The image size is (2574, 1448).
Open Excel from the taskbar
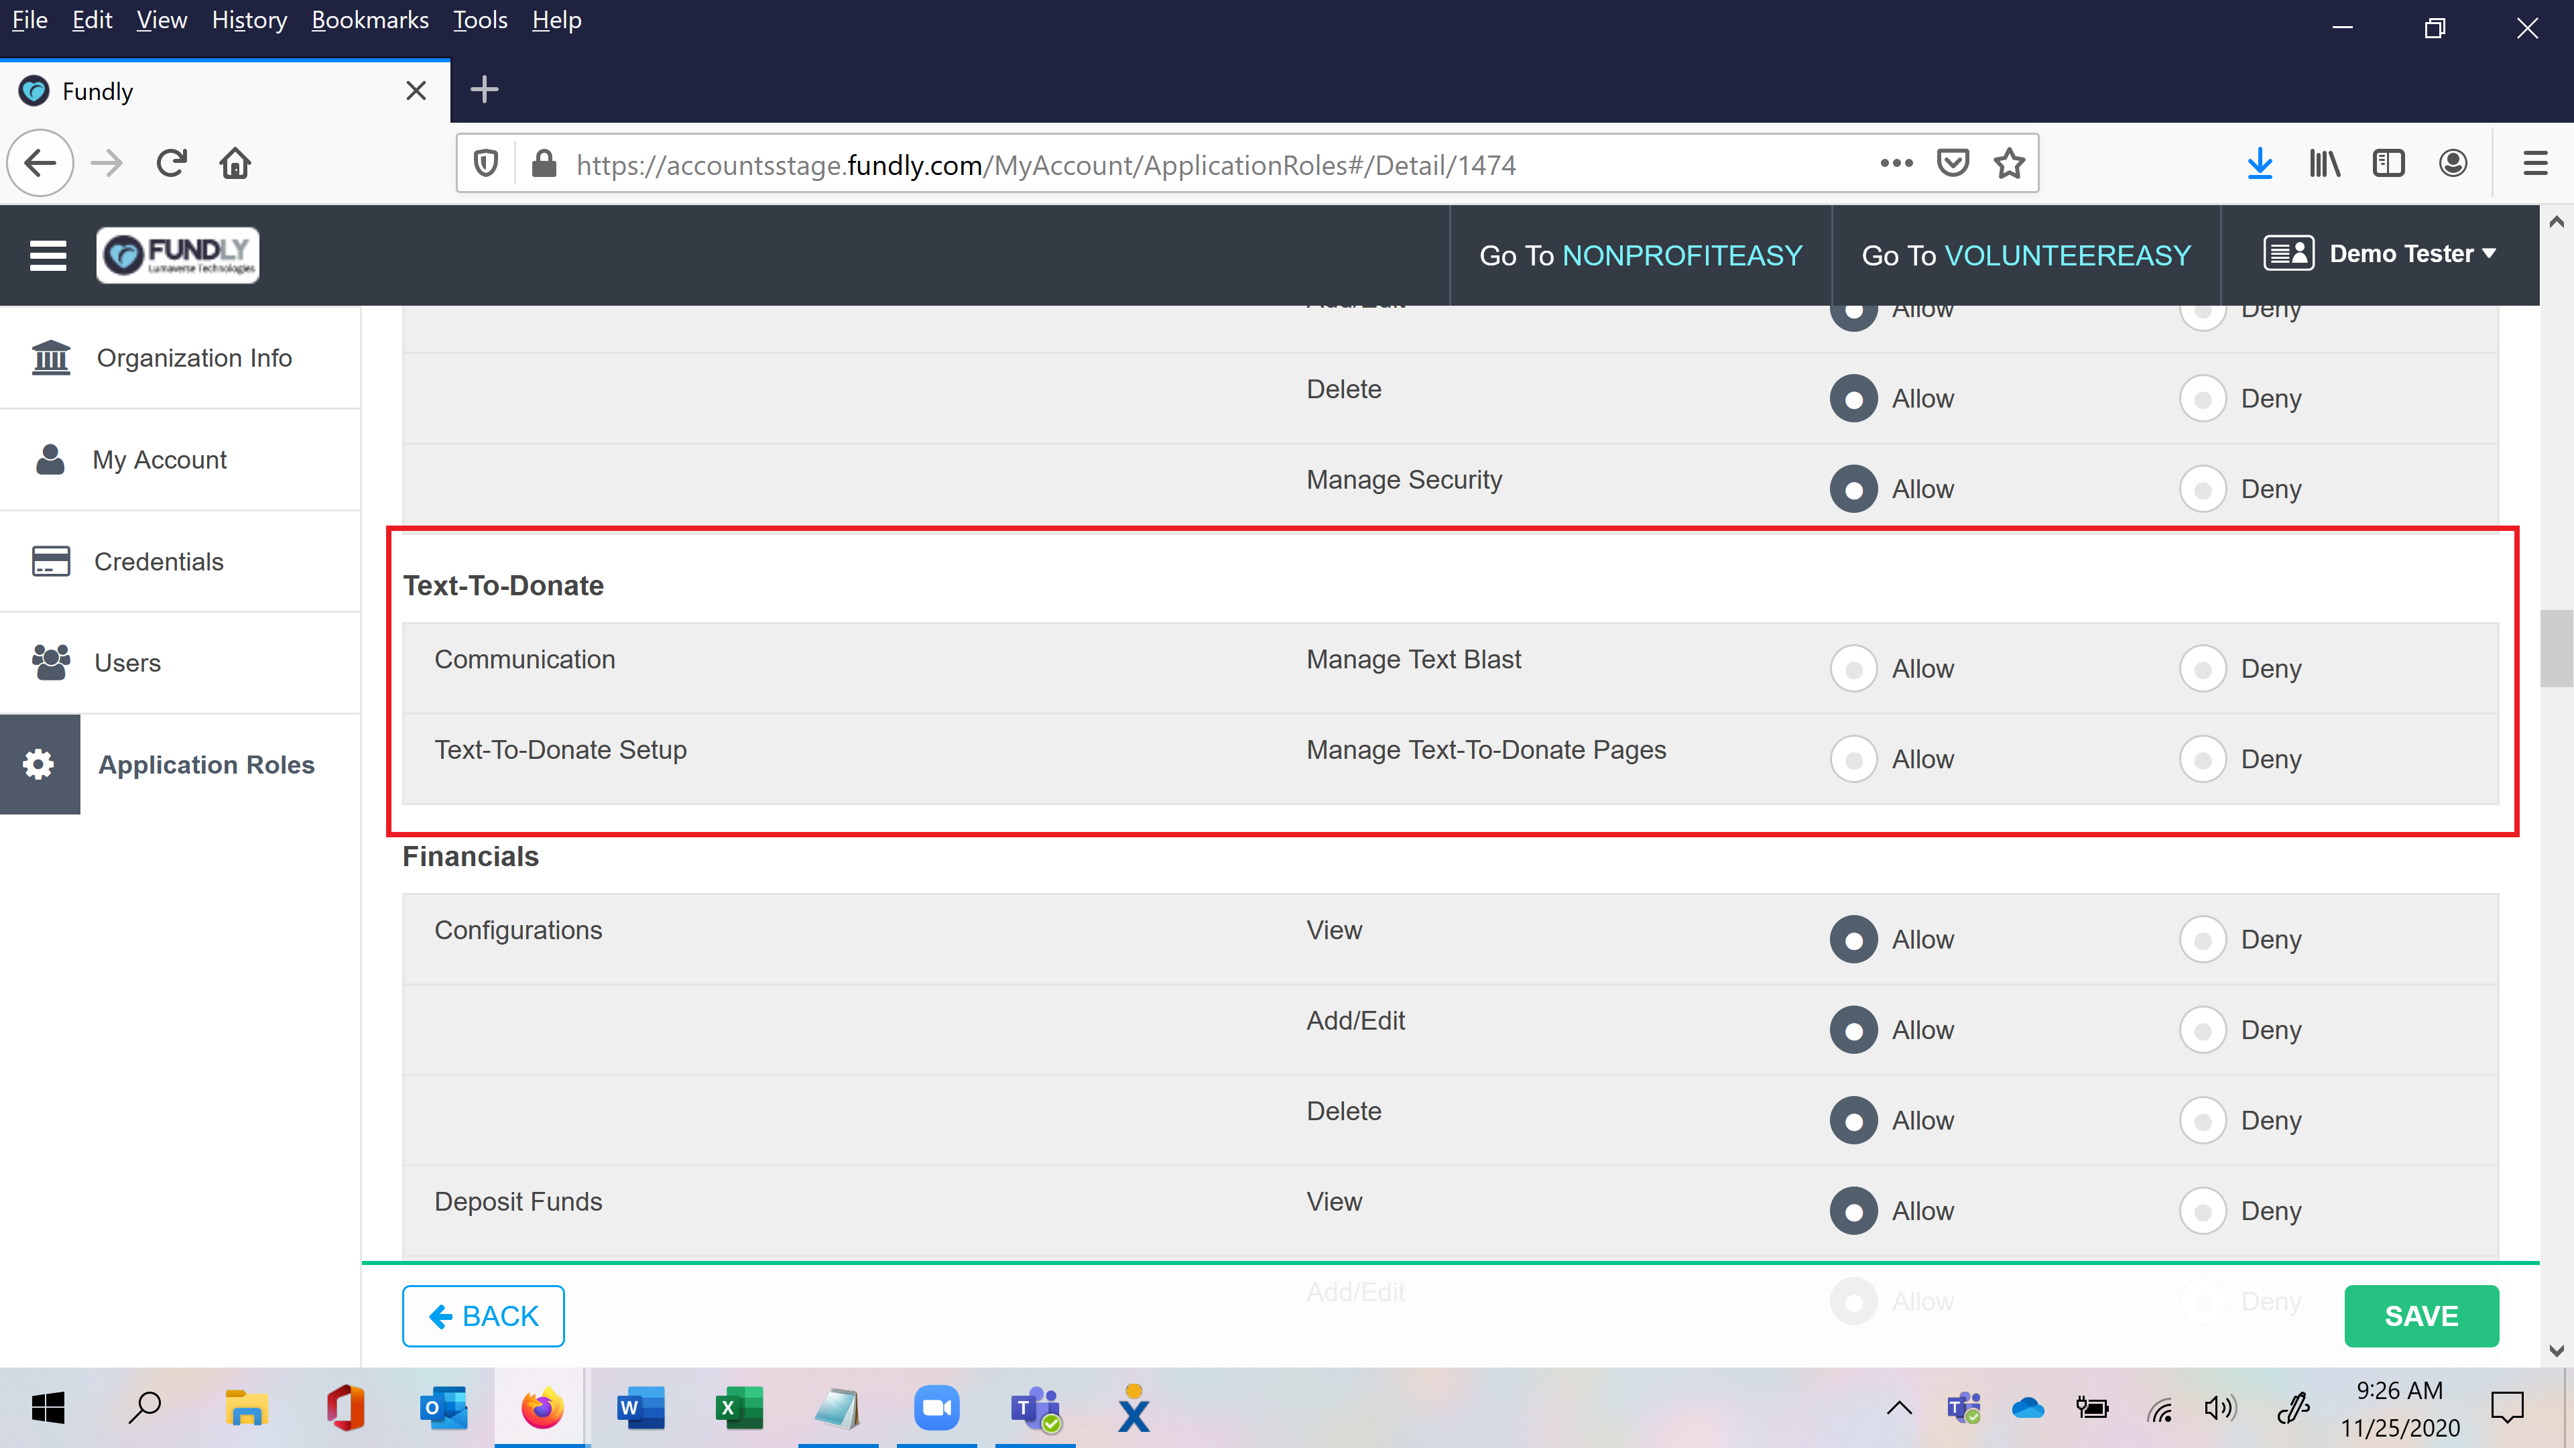point(739,1408)
